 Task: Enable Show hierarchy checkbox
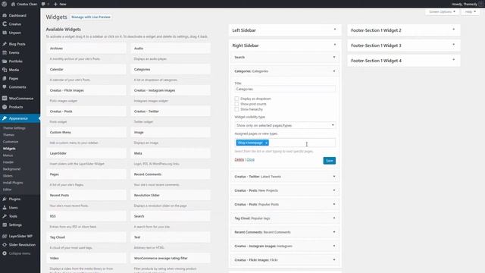(x=236, y=109)
